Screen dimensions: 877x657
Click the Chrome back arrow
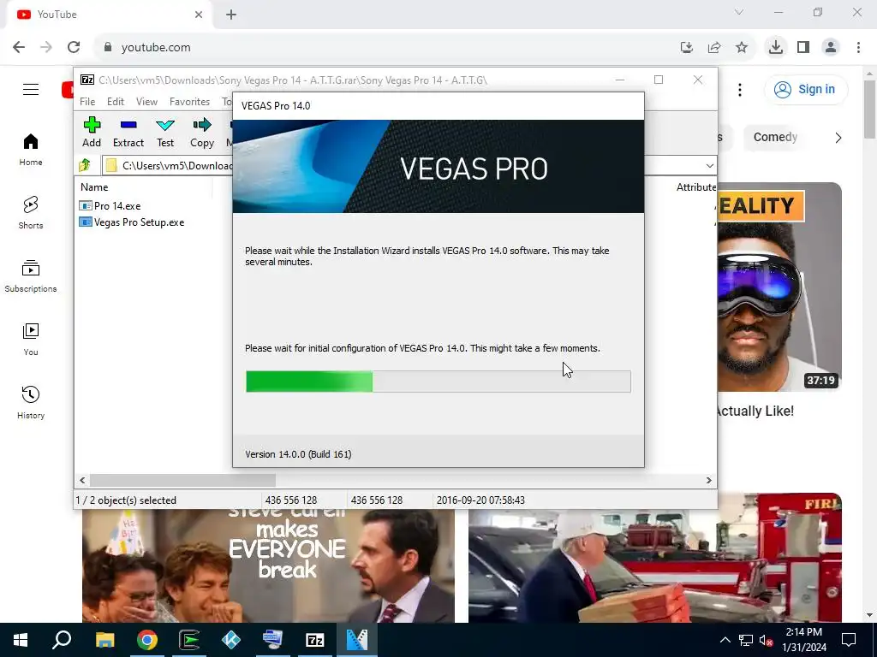point(19,48)
